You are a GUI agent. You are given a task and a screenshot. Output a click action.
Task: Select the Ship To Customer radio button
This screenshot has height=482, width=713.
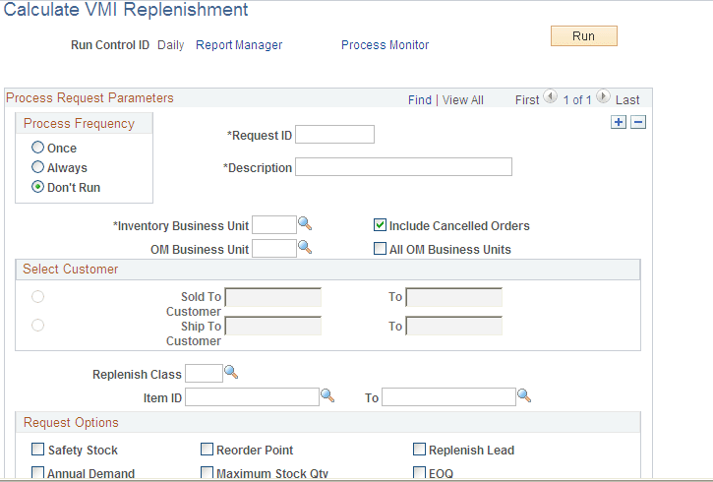coord(37,326)
